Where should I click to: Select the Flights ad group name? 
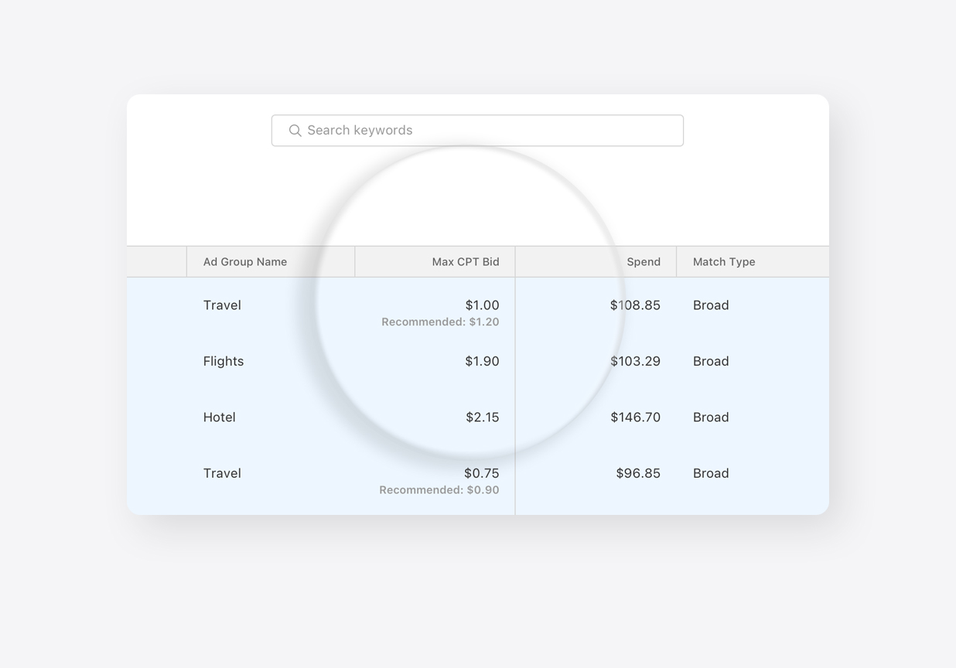click(x=223, y=361)
